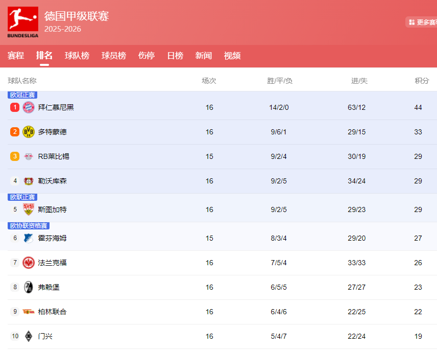The image size is (437, 350).
Task: Click the Leverkusen (勒沃库森) crest
Action: 29,181
